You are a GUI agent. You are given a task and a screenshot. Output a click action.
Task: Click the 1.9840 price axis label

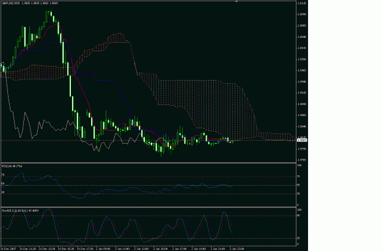coord(301,126)
